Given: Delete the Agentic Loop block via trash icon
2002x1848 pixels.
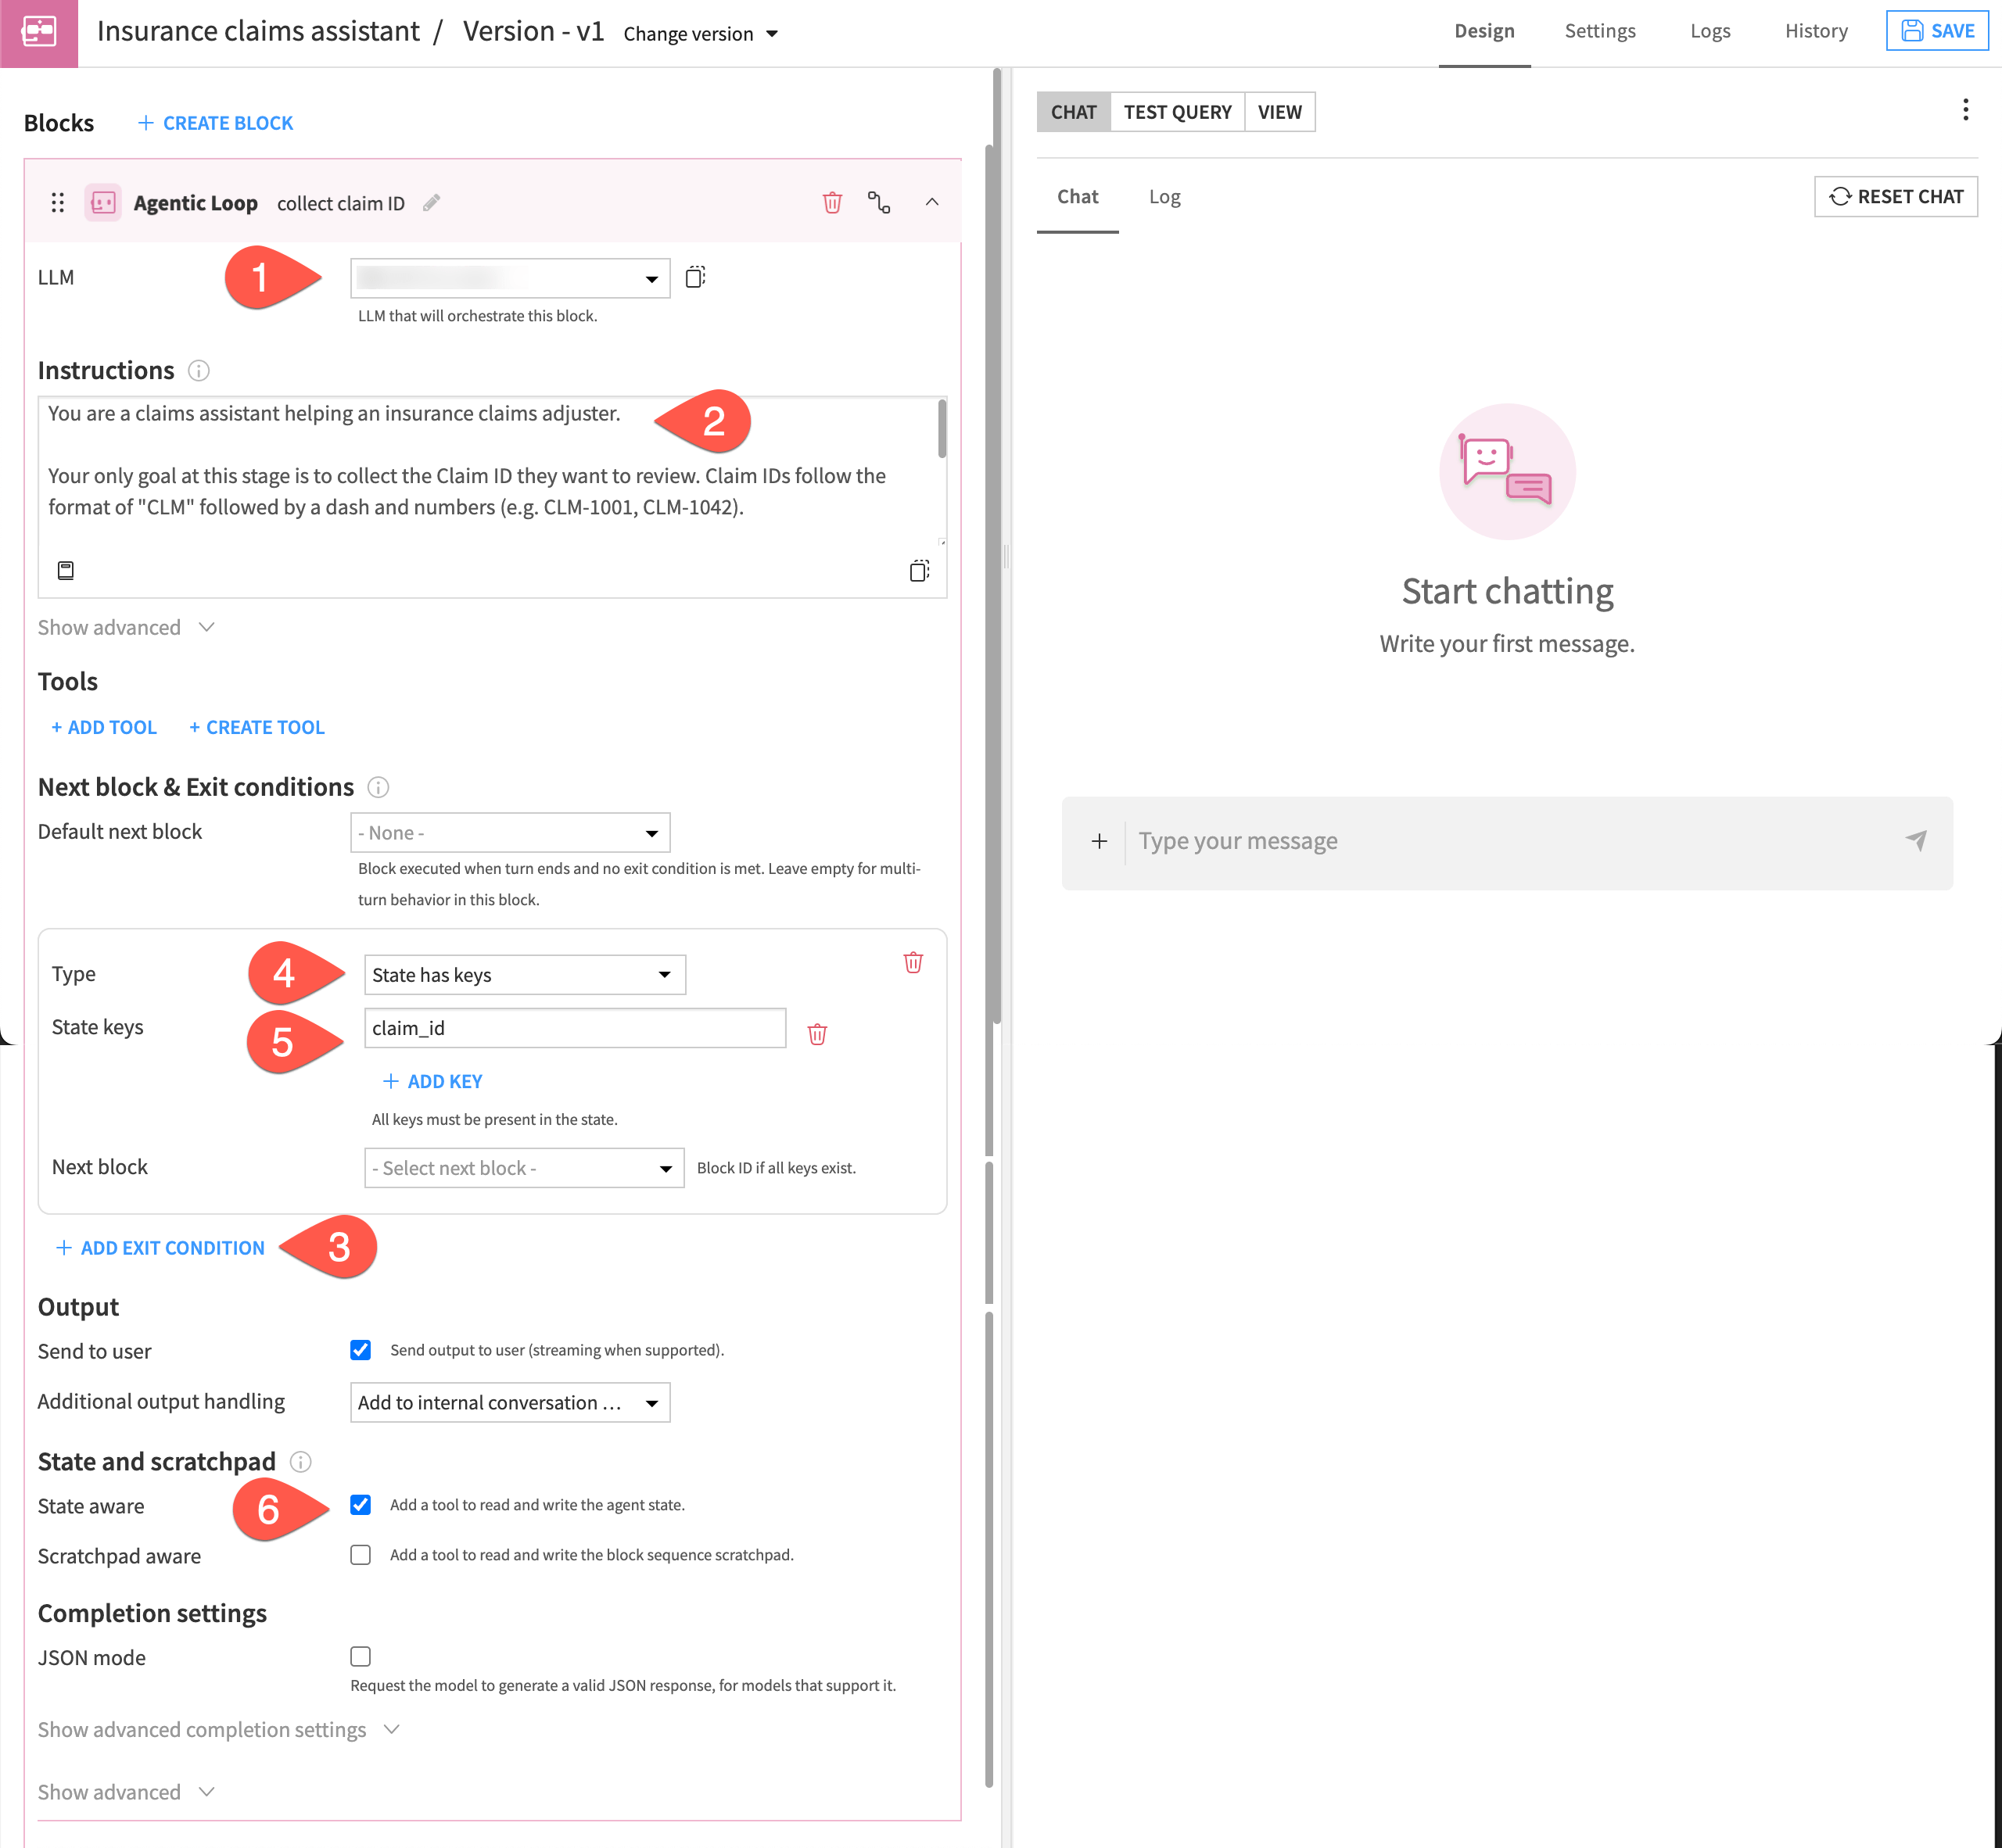Looking at the screenshot, I should tap(831, 202).
